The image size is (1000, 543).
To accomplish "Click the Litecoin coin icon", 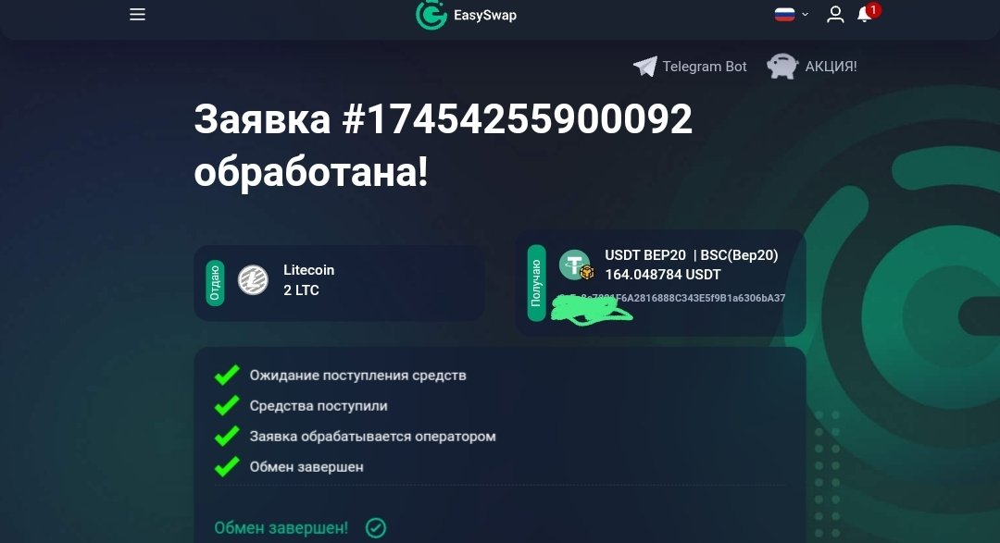I will [x=253, y=279].
